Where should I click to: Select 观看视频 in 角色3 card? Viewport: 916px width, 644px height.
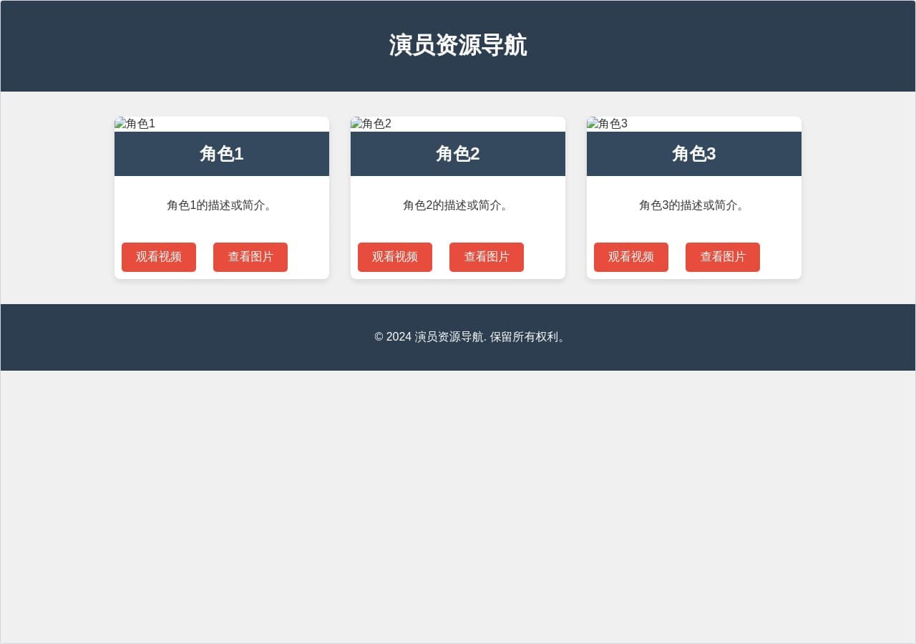coord(631,257)
